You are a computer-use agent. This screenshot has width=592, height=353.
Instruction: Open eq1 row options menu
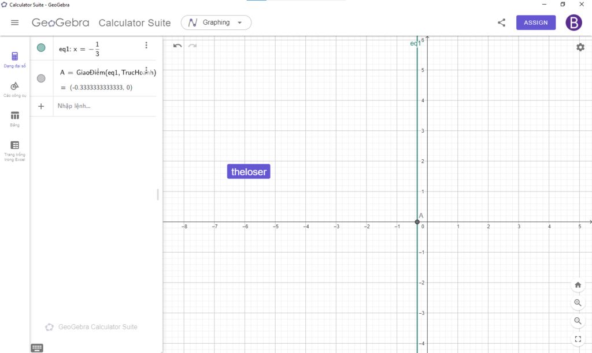click(146, 45)
